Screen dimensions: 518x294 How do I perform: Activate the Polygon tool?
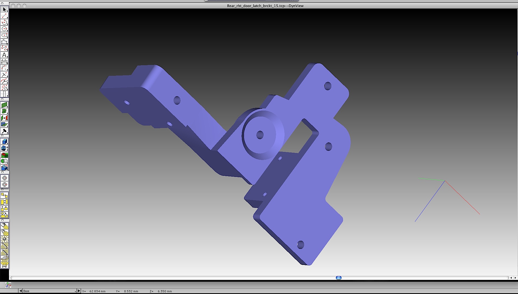tap(4, 42)
